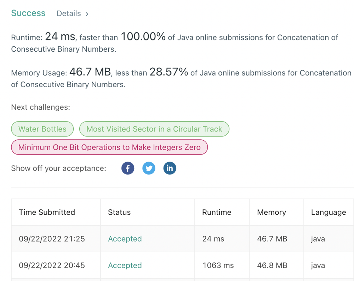Image resolution: width=354 pixels, height=281 pixels.
Task: Click the Language column header
Action: click(x=329, y=212)
